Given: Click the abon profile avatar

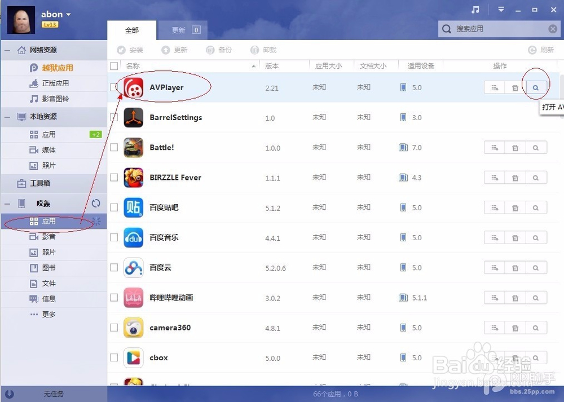Looking at the screenshot, I should 21,20.
